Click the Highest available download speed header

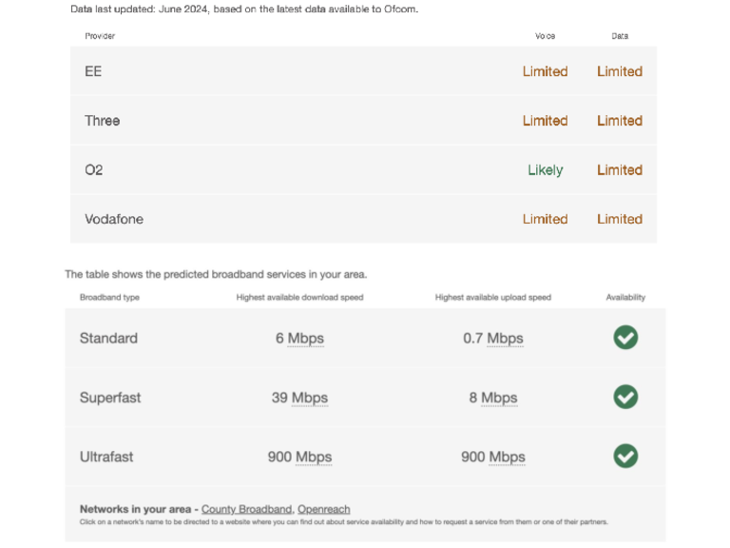click(299, 298)
